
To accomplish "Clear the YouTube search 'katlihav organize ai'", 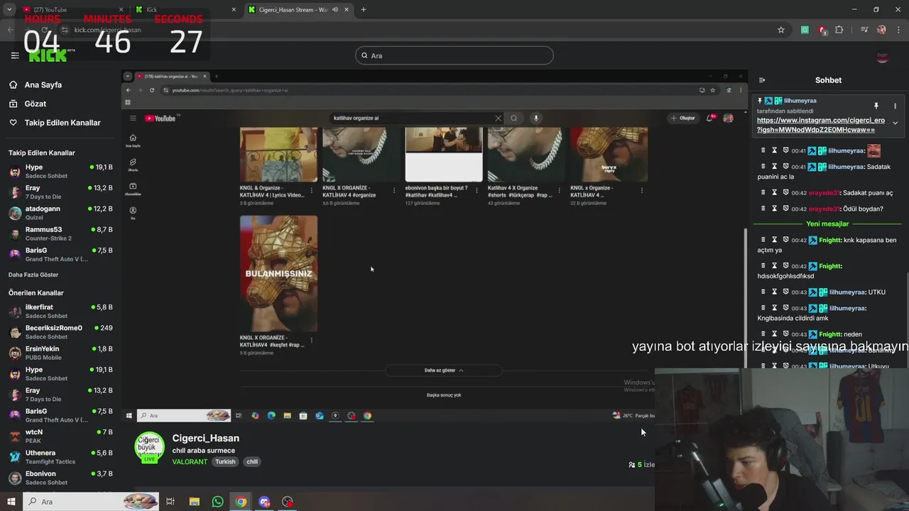I will [x=498, y=119].
